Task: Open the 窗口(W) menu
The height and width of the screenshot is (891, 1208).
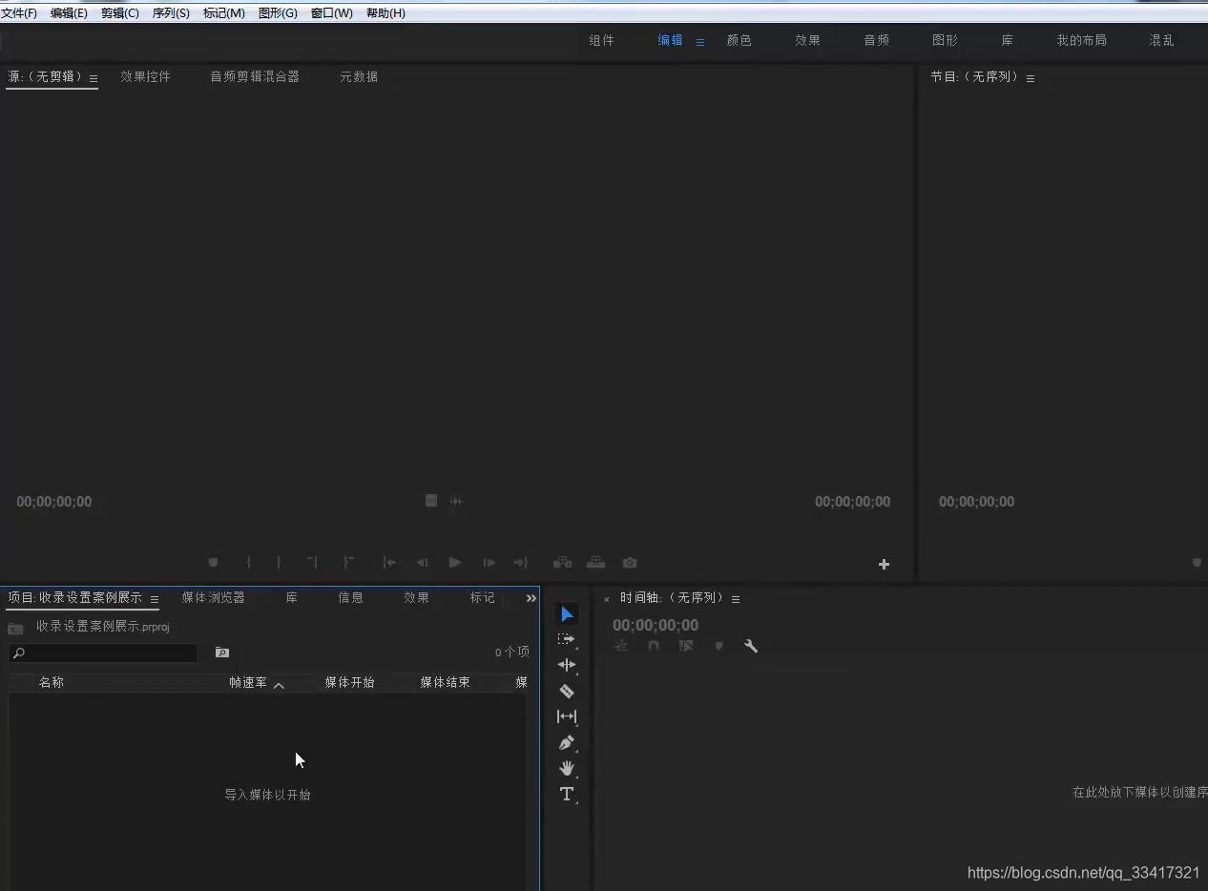Action: pyautogui.click(x=331, y=12)
